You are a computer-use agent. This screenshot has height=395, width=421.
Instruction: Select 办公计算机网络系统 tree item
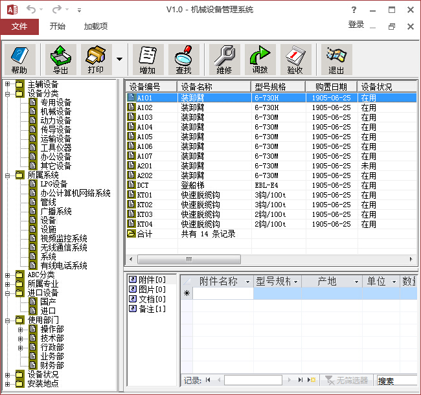point(75,193)
